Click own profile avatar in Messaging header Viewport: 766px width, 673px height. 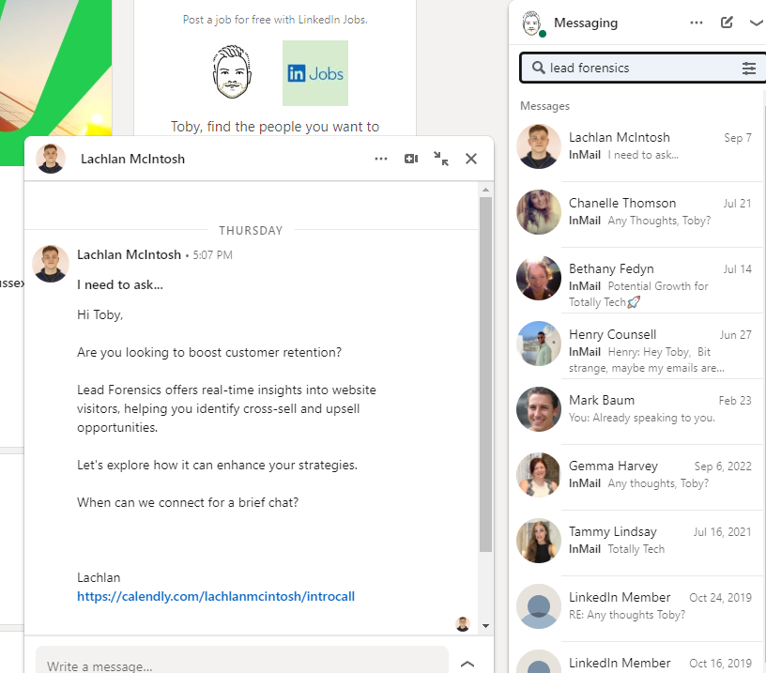531,23
